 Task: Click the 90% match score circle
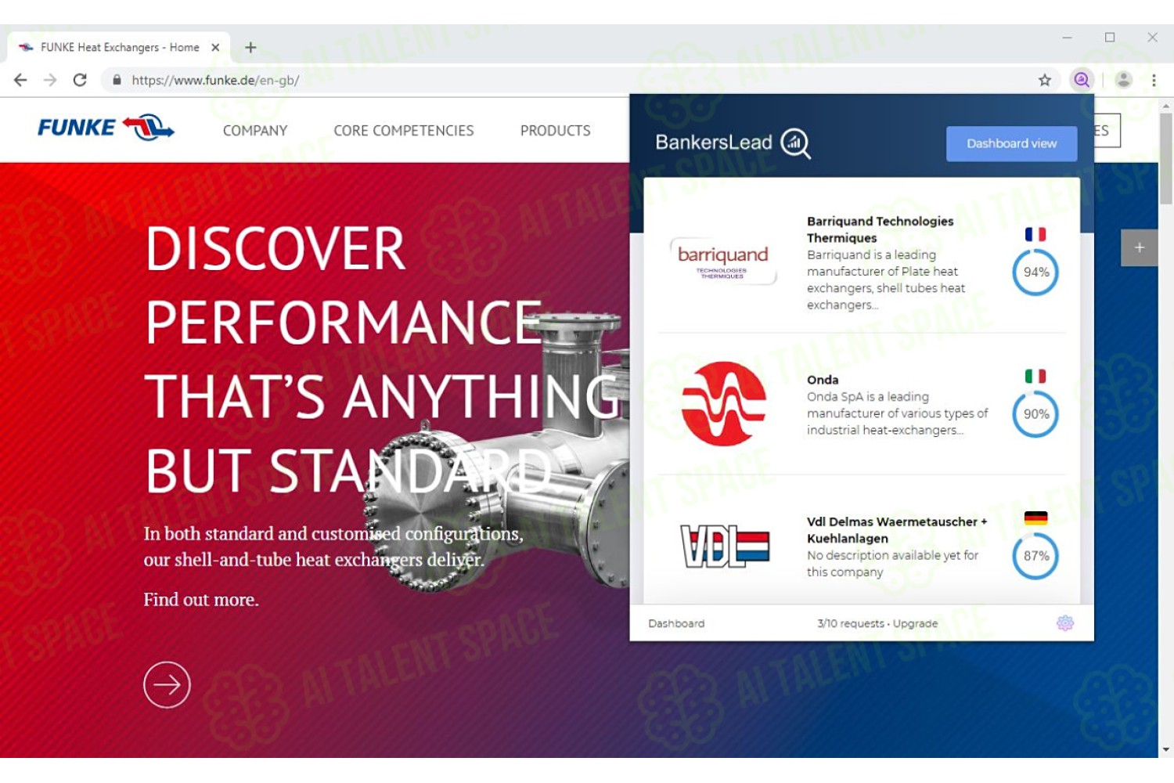(x=1035, y=414)
